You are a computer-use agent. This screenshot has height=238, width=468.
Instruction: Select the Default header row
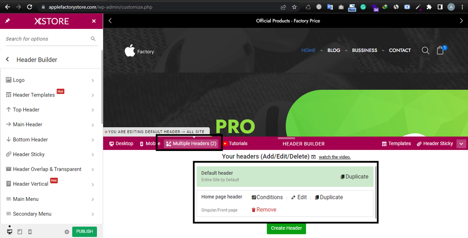coord(285,176)
